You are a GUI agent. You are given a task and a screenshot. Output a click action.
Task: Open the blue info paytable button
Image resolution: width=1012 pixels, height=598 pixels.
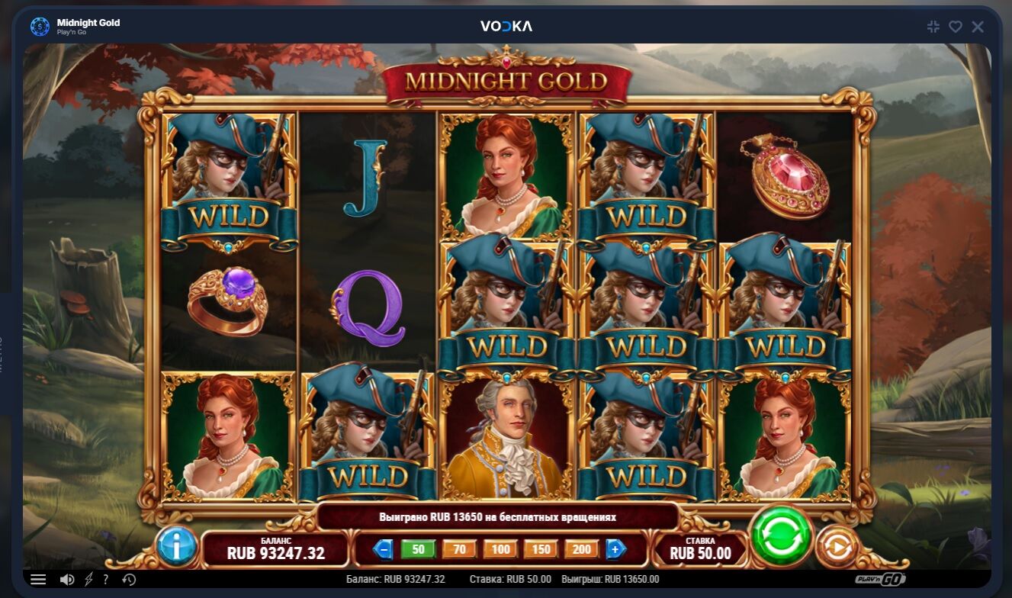click(176, 545)
